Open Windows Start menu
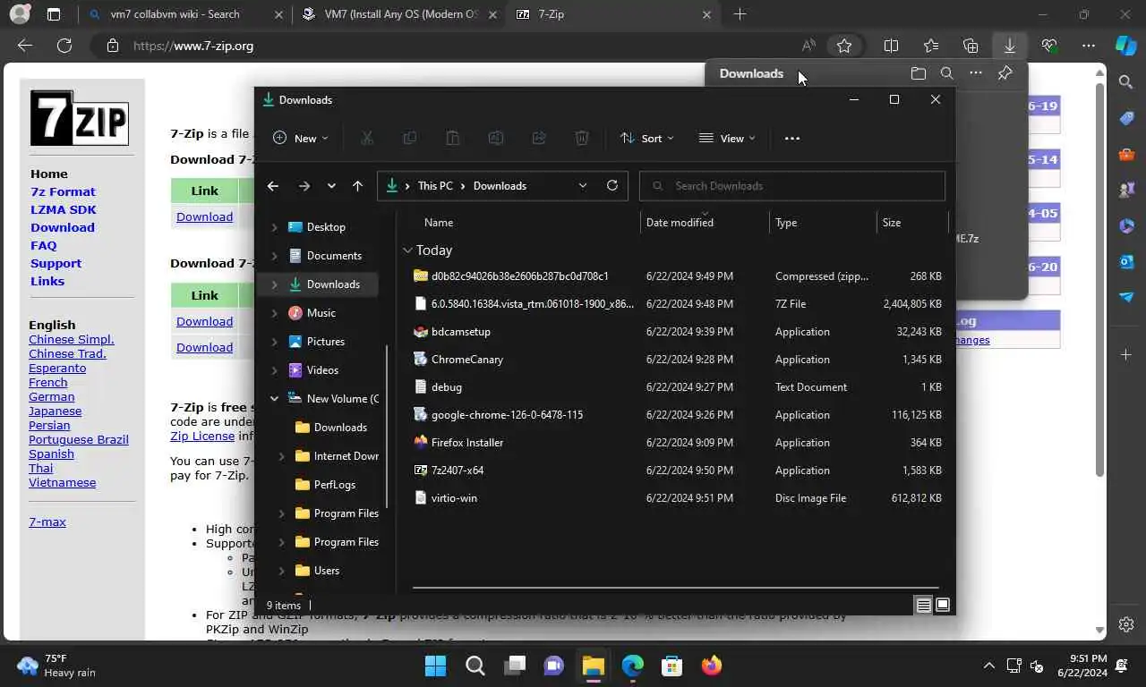Image resolution: width=1146 pixels, height=687 pixels. [435, 666]
